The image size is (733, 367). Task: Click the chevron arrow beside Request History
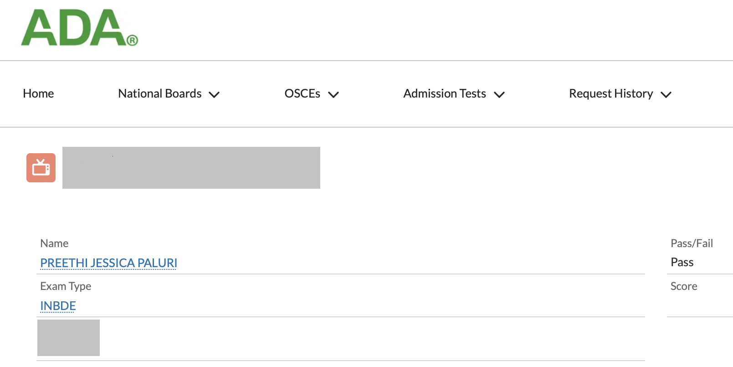(666, 95)
